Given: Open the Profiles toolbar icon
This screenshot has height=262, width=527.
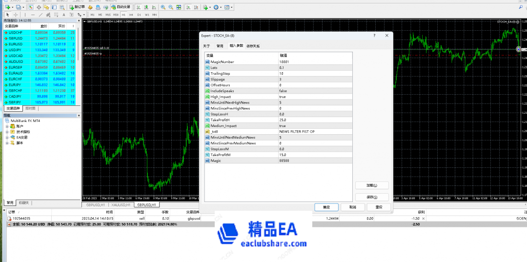Looking at the screenshot, I should click(x=19, y=7).
